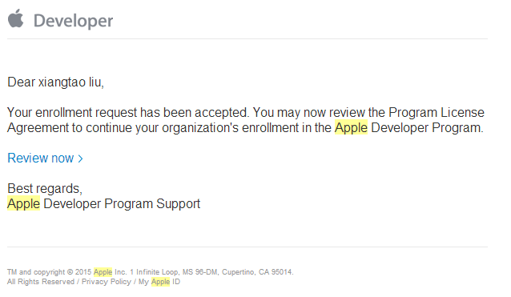This screenshot has height=297, width=511.
Task: Click the Best regards text
Action: point(45,189)
